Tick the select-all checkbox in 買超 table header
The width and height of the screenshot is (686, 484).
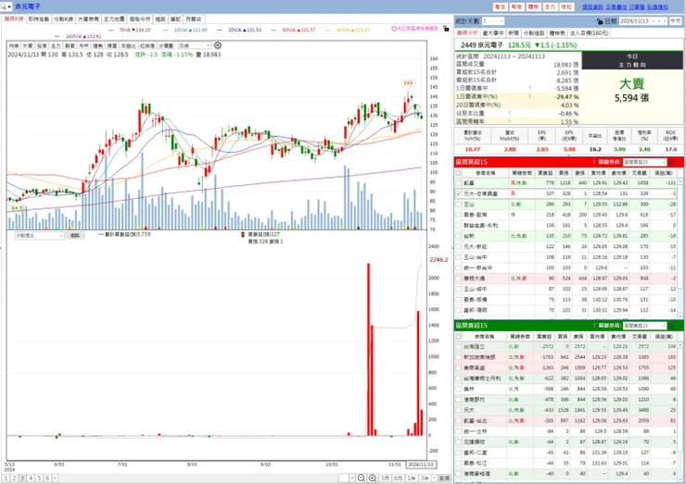click(x=458, y=173)
